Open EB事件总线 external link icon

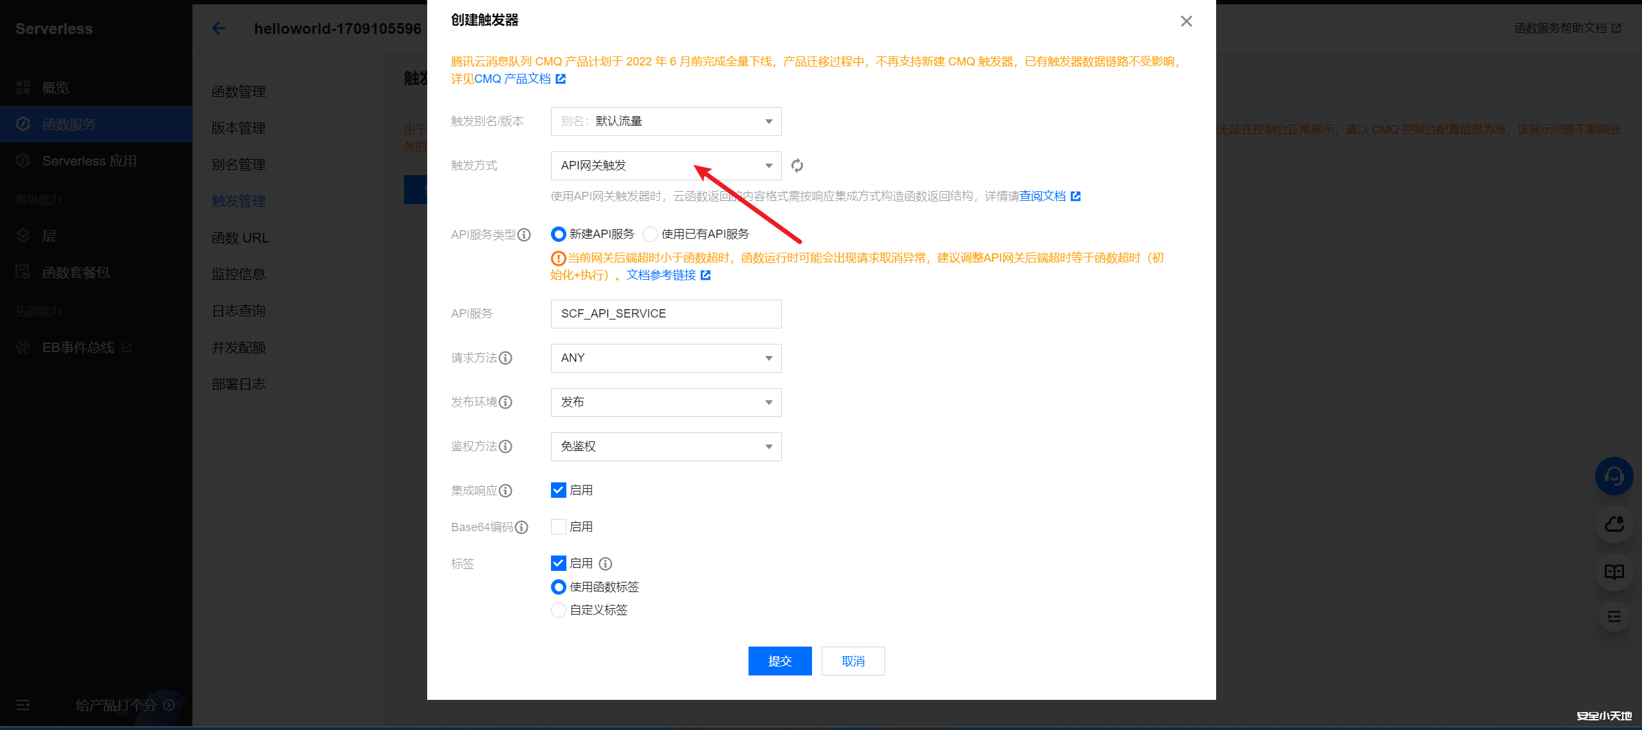coord(127,347)
